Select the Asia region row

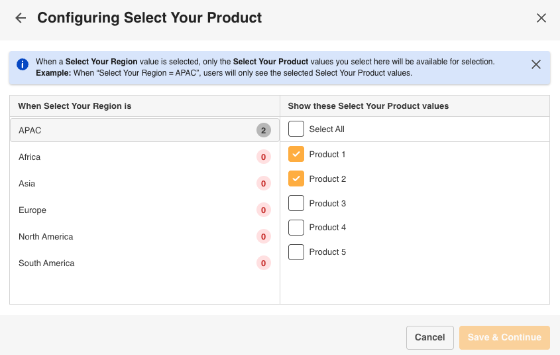[144, 183]
